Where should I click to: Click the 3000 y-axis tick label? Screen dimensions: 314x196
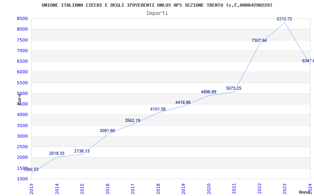pos(22,136)
